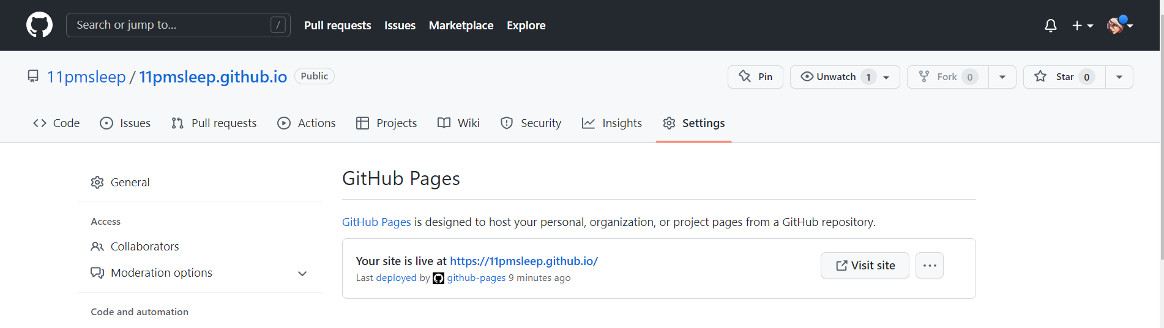1164x328 pixels.
Task: Select the Settings tab
Action: 693,123
